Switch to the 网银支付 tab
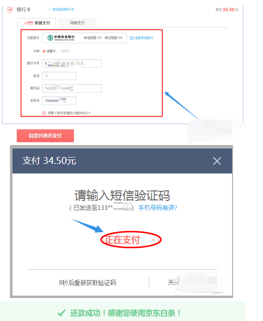The image size is (263, 321). [77, 23]
